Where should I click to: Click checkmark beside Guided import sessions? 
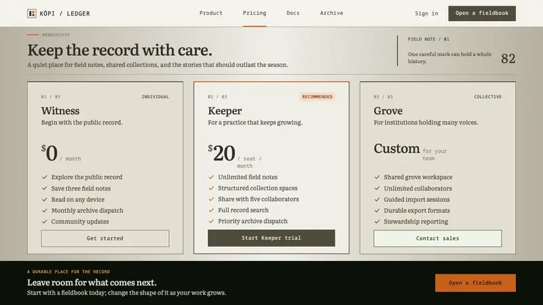pyautogui.click(x=377, y=199)
